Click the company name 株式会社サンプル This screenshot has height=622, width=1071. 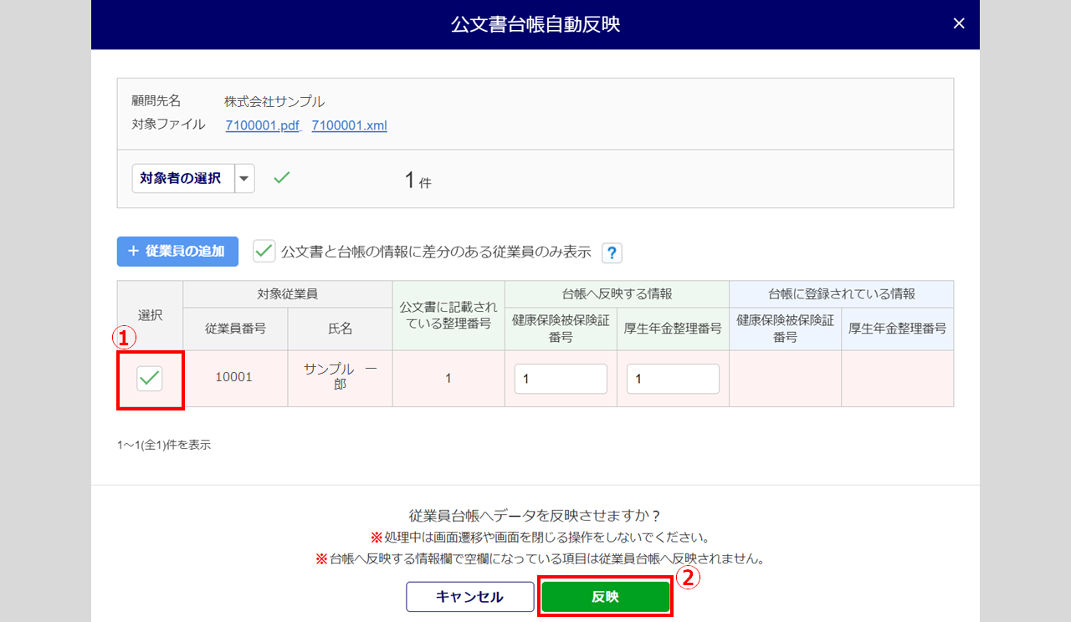(274, 101)
